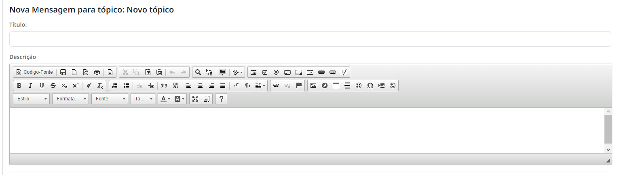621x175 pixels.
Task: Click the Remove Format icon
Action: pos(100,85)
